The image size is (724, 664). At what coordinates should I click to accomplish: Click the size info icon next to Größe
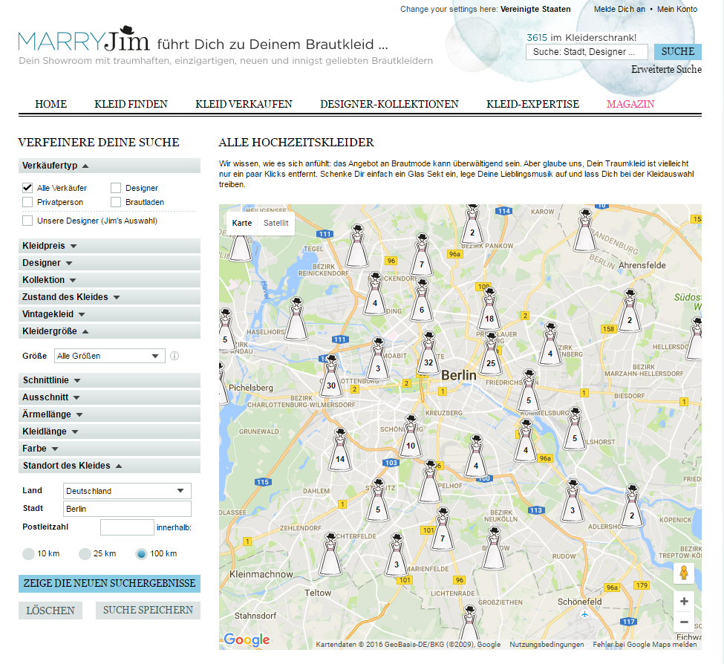175,356
